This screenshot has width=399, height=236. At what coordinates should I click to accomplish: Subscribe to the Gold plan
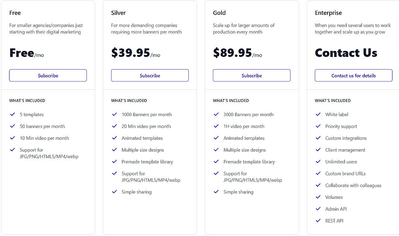251,75
